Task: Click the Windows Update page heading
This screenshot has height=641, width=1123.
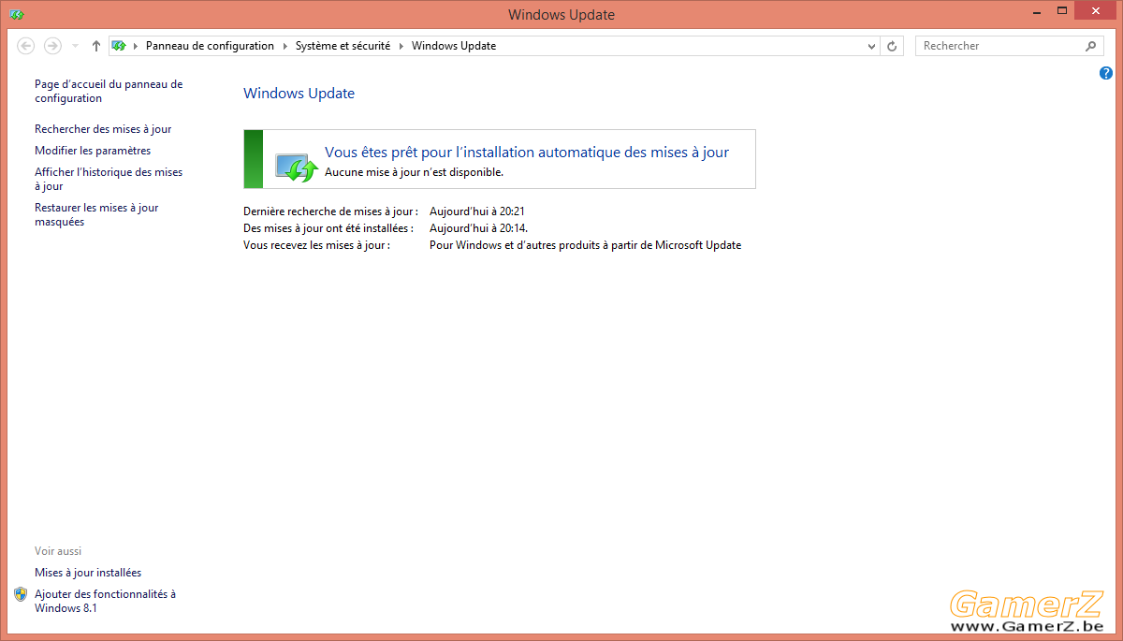Action: [x=299, y=94]
